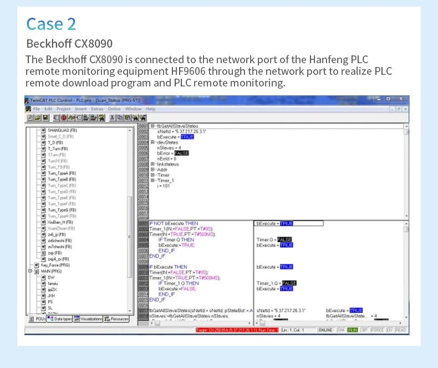Click the green RUN status indicator
Image resolution: width=438 pixels, height=368 pixels.
click(353, 330)
